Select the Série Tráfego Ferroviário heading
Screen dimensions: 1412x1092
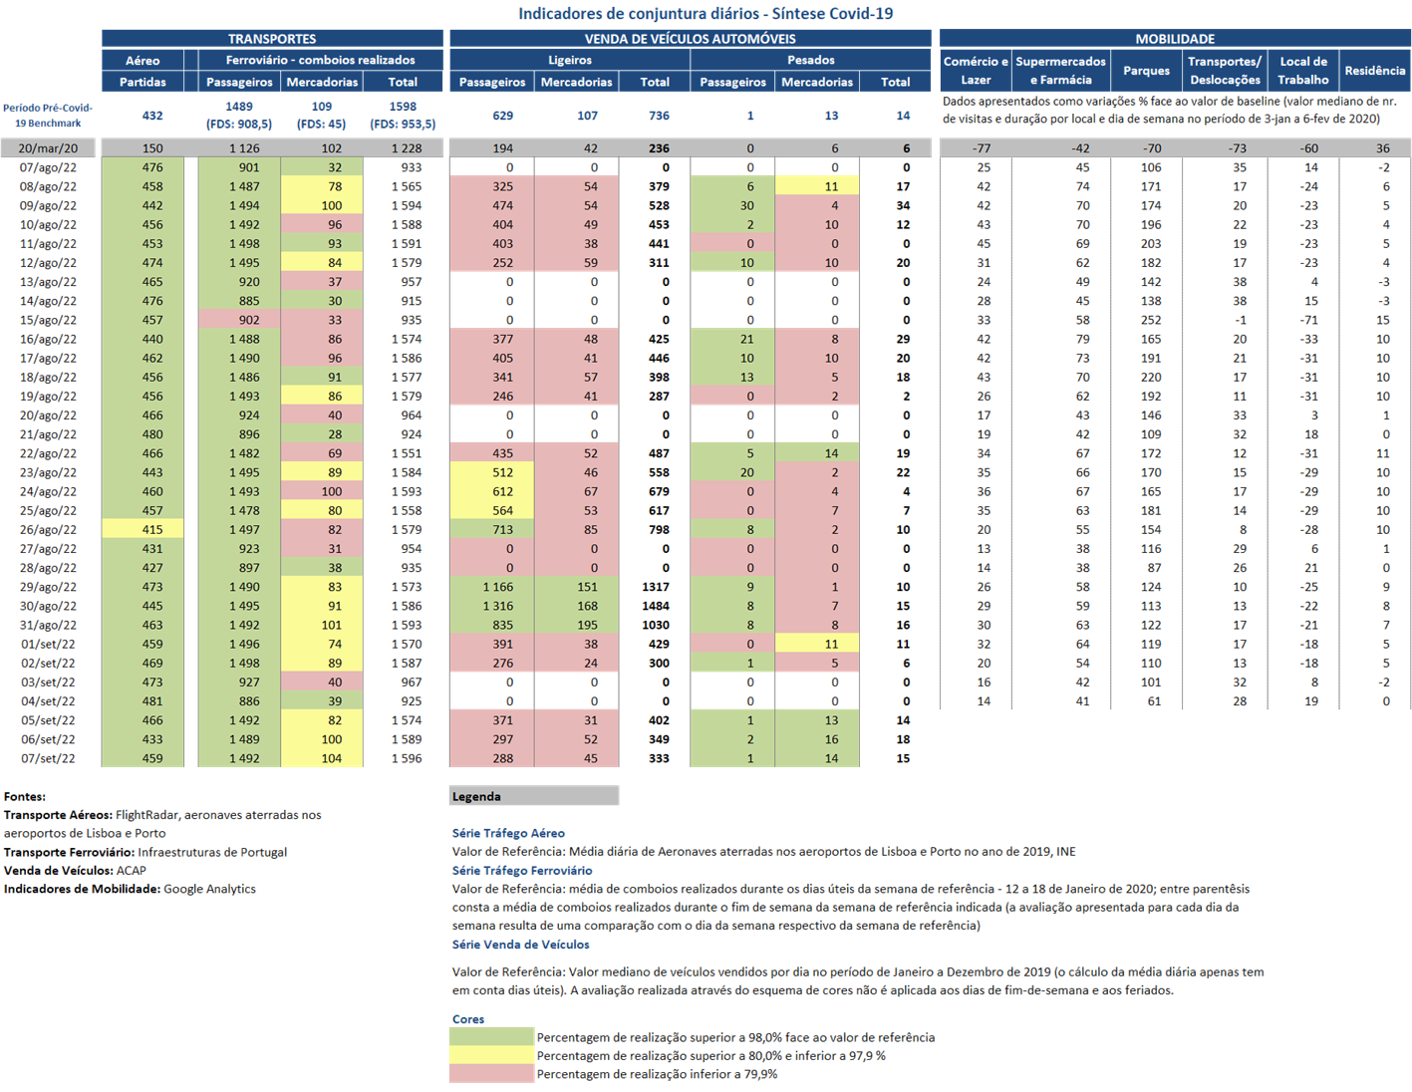522,870
